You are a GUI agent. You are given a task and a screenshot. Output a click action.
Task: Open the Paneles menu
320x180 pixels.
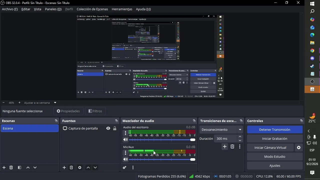click(x=53, y=9)
